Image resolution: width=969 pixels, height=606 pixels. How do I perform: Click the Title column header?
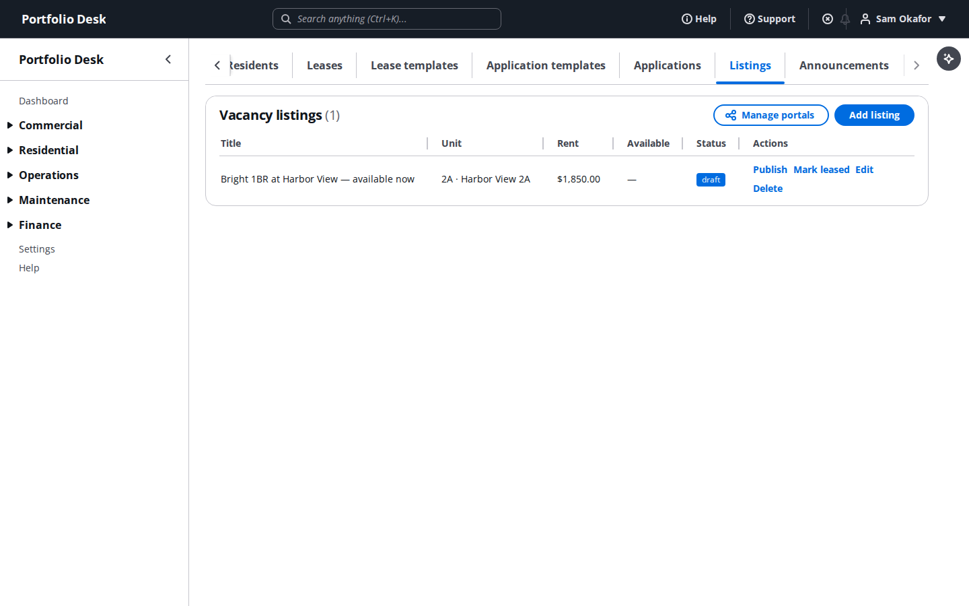[x=231, y=143]
